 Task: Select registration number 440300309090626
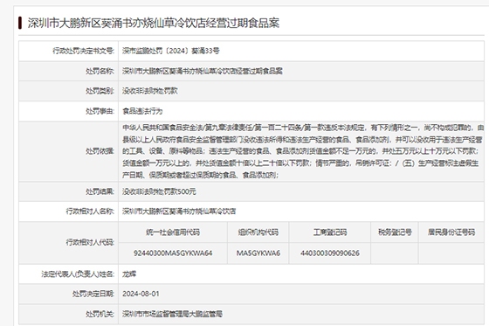330,253
